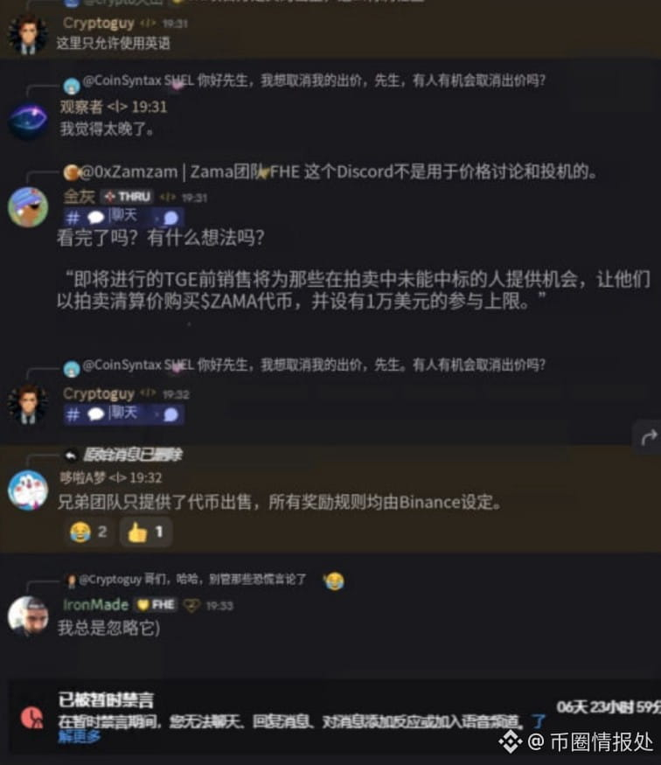The width and height of the screenshot is (661, 765).
Task: Open the #聊天 channel link in Cryptoguy's message
Action: (x=123, y=414)
